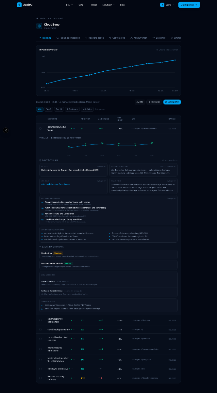Switch to the Rankings tab
This screenshot has height=393, width=217.
pyautogui.click(x=45, y=38)
